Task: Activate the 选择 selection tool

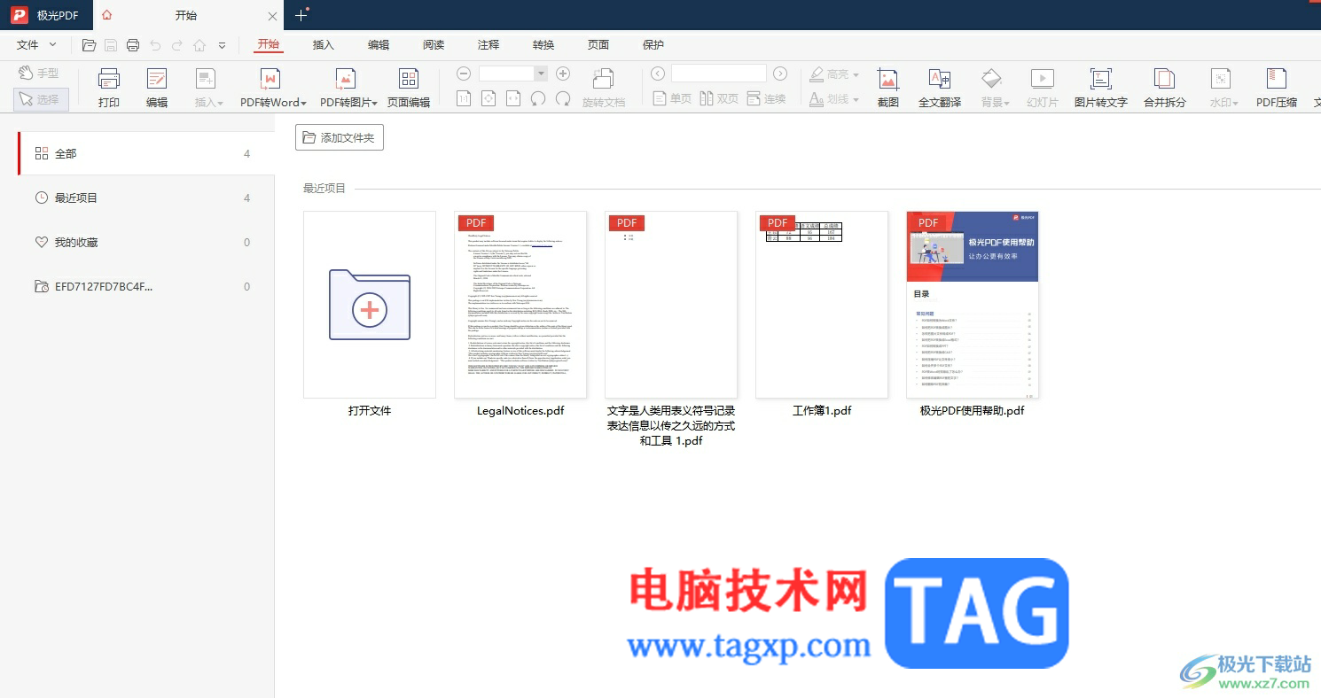Action: (x=41, y=99)
